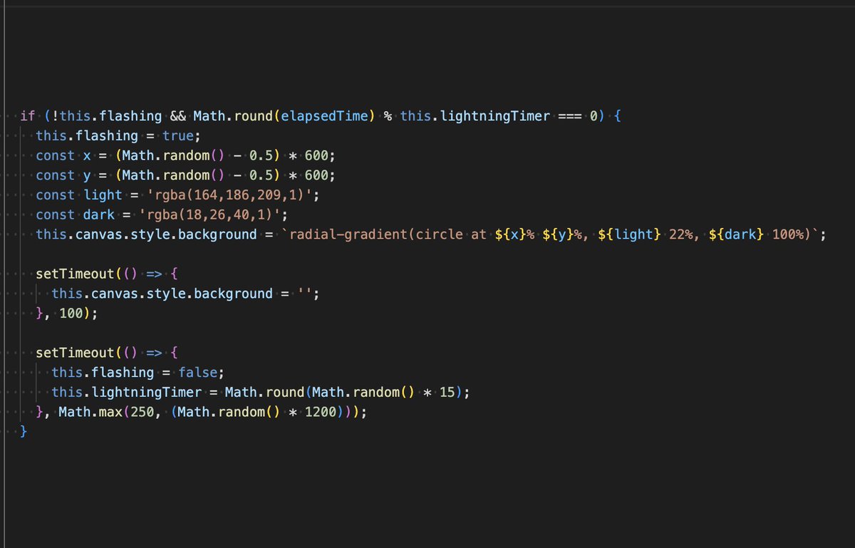This screenshot has height=548, width=855.
Task: Click the 0.5 value on the 'const x' line
Action: [x=260, y=155]
